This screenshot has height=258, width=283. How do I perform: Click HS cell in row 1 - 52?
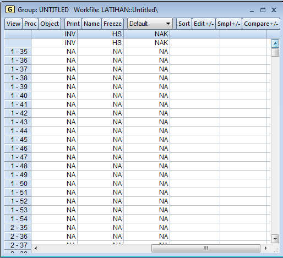click(x=101, y=201)
